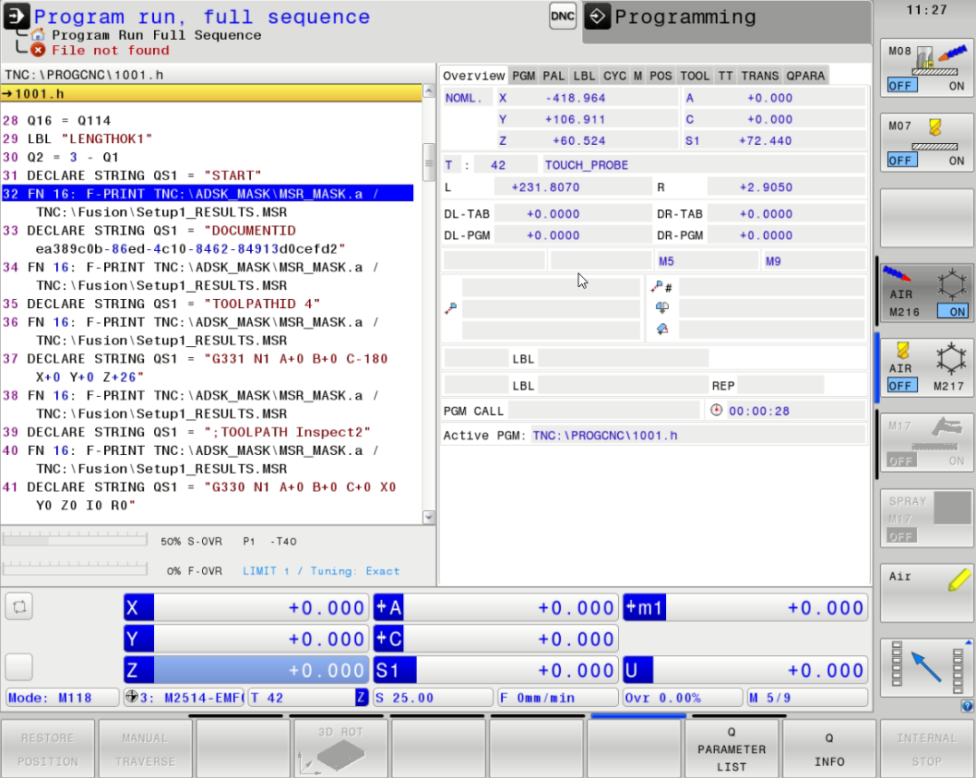Click the Q PARAMETER LIST softkey
The height and width of the screenshot is (778, 976).
click(x=732, y=748)
